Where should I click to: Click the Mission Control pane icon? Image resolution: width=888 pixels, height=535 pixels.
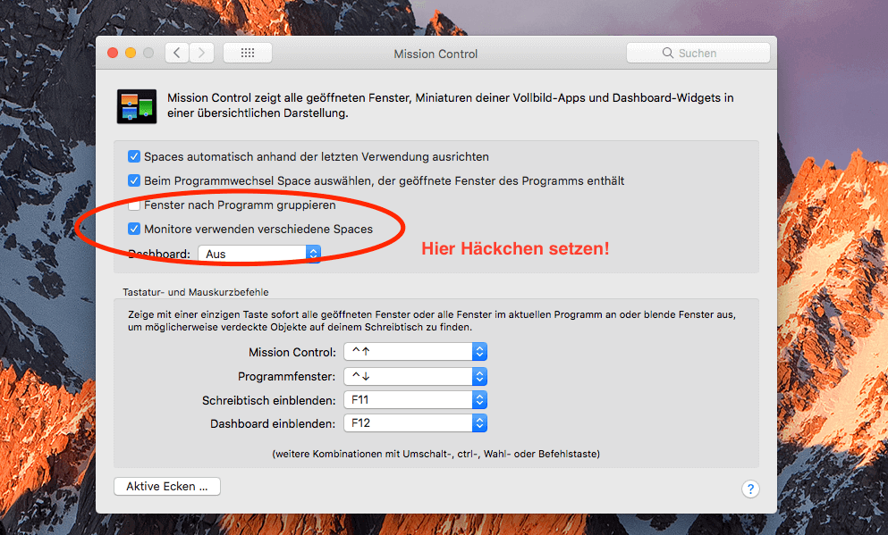click(x=137, y=105)
